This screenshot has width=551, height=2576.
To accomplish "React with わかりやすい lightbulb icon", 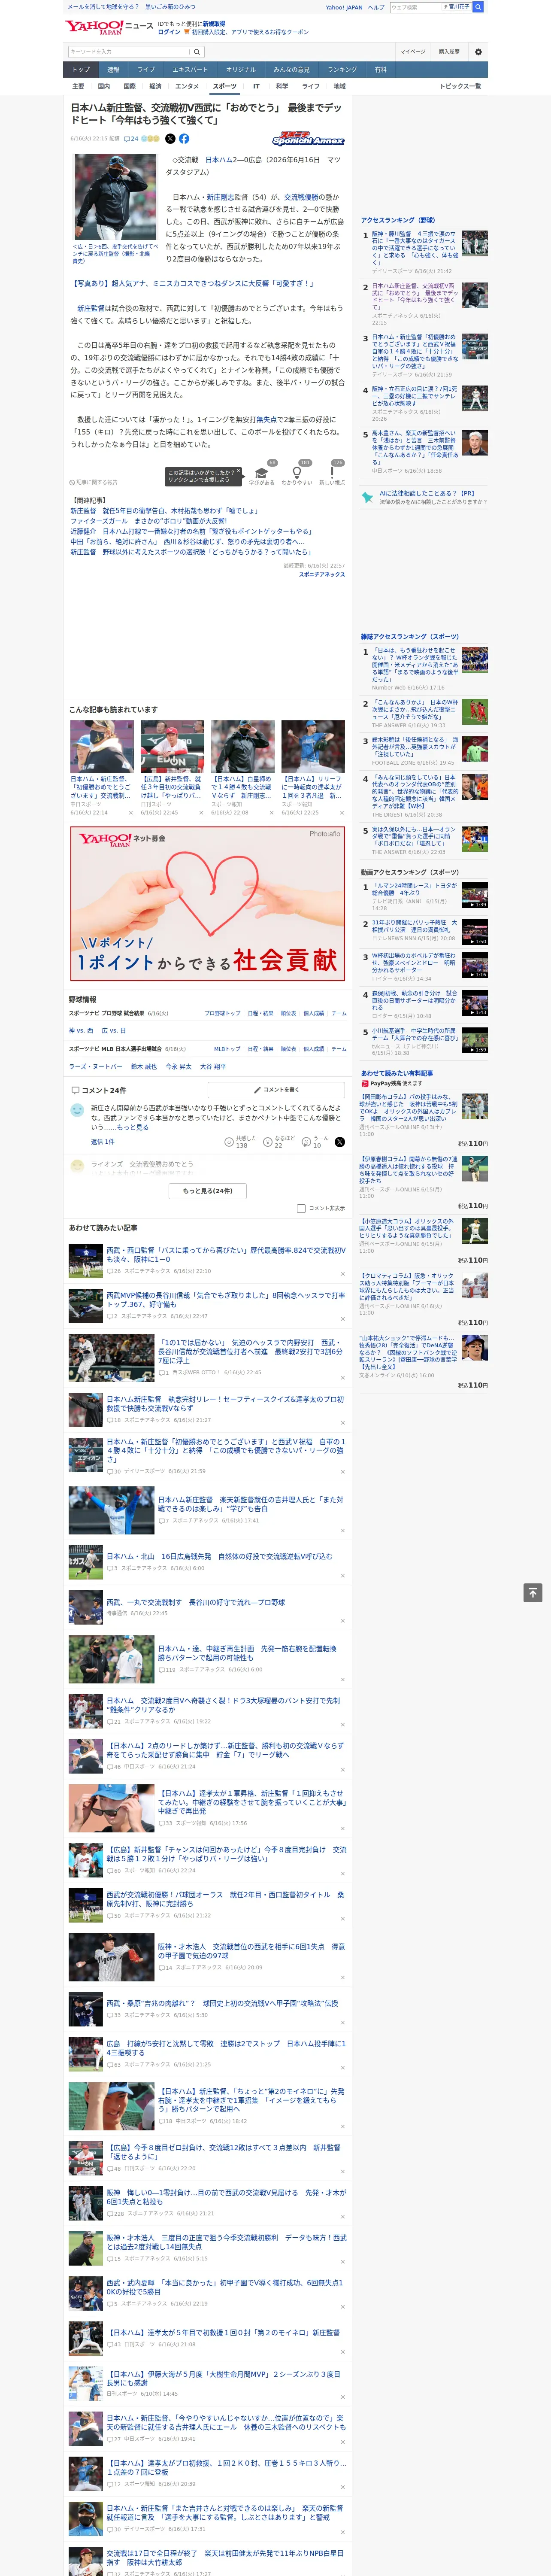I will pyautogui.click(x=296, y=473).
